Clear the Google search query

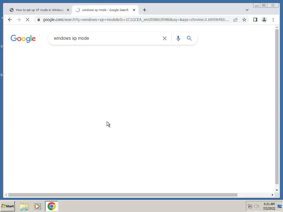pyautogui.click(x=165, y=38)
